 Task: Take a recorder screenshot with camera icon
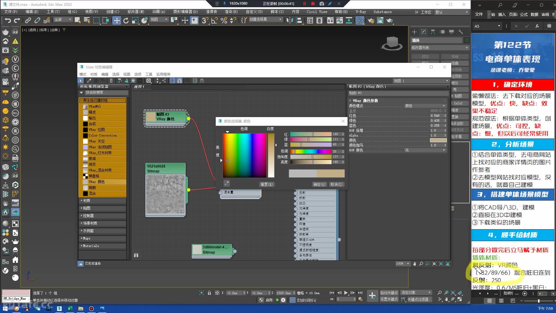(x=322, y=4)
